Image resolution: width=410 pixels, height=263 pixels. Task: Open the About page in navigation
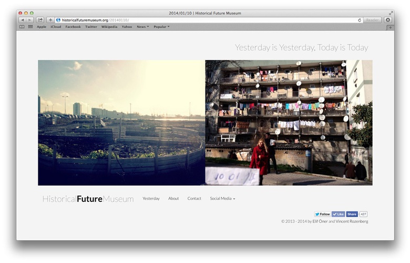pos(173,198)
